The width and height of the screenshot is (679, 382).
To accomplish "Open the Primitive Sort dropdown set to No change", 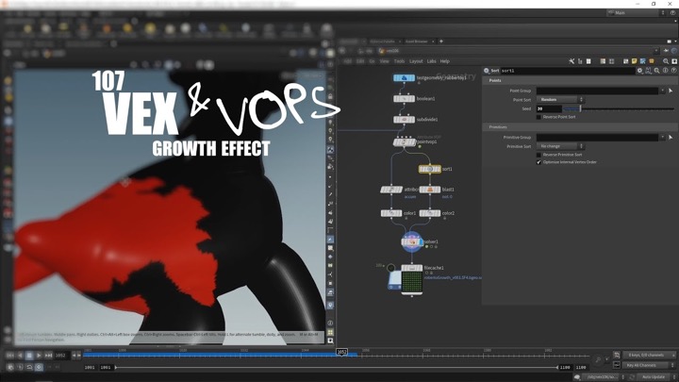I will coord(560,146).
